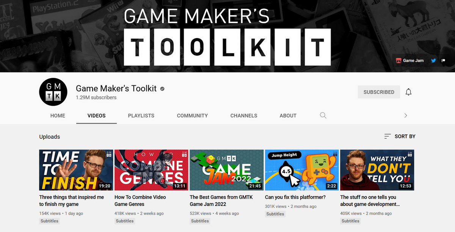Click 'Can you fix this platformer?' title link
This screenshot has width=455, height=232.
pyautogui.click(x=295, y=197)
